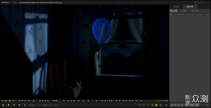Open the control panel gear icon
The image size is (211, 108).
pyautogui.click(x=160, y=105)
